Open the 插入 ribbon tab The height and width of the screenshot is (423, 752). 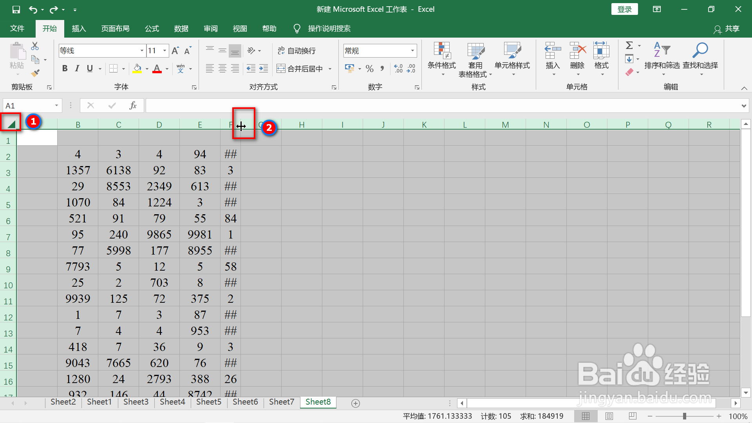[x=79, y=29]
